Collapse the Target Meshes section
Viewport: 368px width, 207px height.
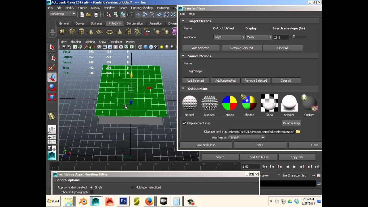(x=183, y=21)
